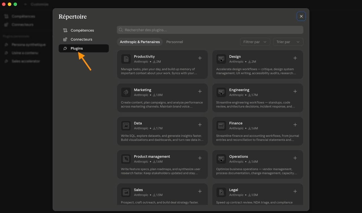Screen dimensions: 362x213
Task: Add the Sales plugin with its plus icon
Action: (200, 192)
